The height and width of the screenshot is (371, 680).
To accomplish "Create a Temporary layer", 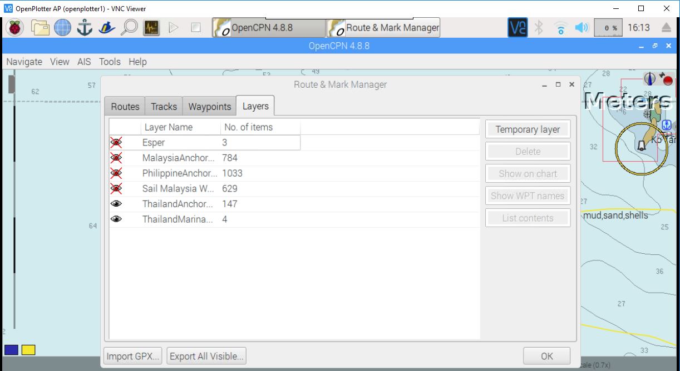I will coord(528,129).
